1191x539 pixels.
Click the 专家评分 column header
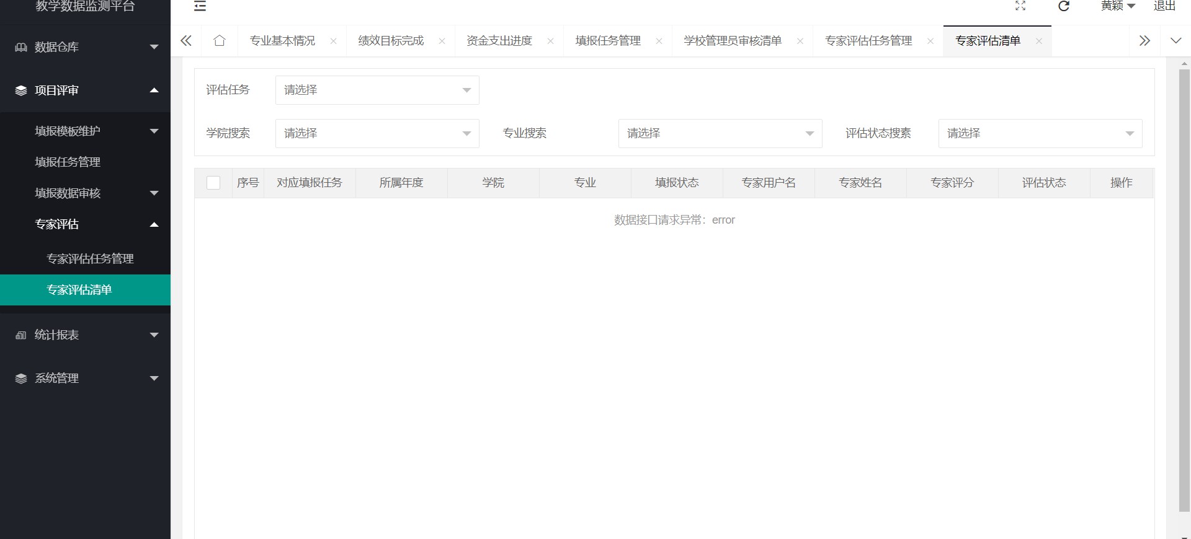(952, 183)
